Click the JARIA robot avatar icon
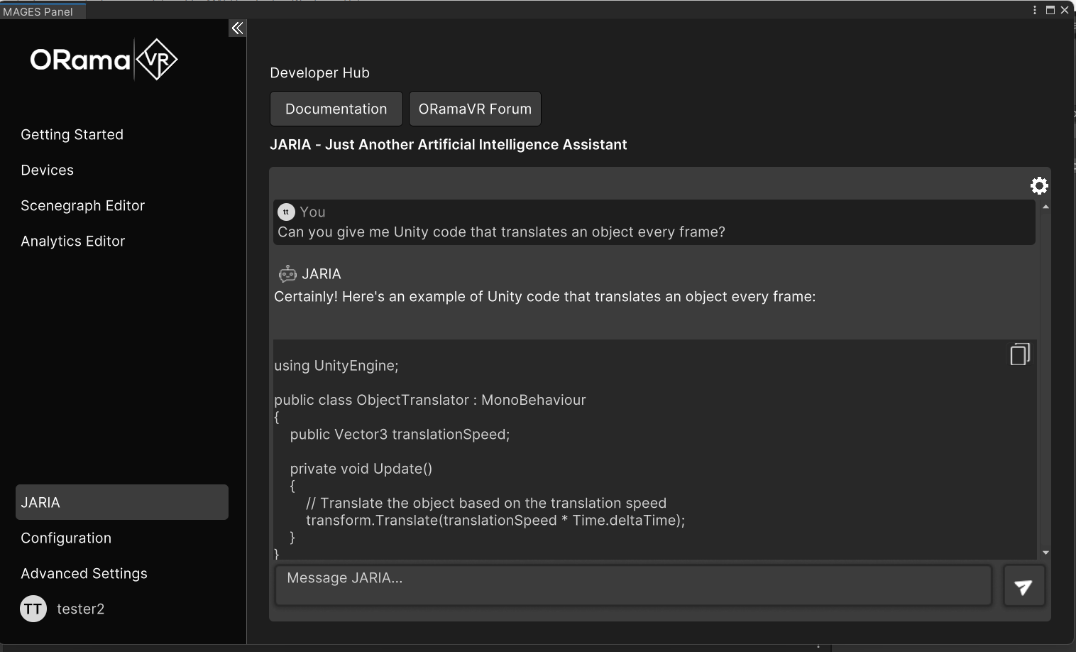1076x652 pixels. coord(287,273)
